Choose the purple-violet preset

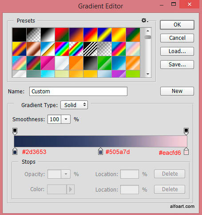119,74
